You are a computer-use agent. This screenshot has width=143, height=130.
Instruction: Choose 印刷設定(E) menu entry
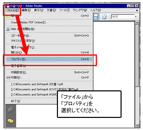tap(49, 72)
